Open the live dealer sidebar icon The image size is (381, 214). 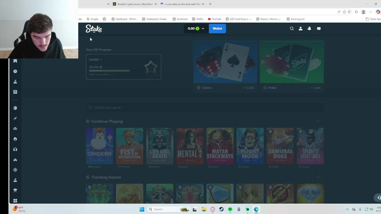(x=15, y=149)
